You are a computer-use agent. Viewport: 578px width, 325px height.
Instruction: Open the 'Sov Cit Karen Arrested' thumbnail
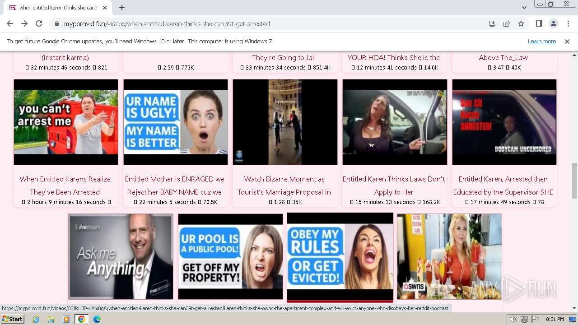(x=504, y=122)
